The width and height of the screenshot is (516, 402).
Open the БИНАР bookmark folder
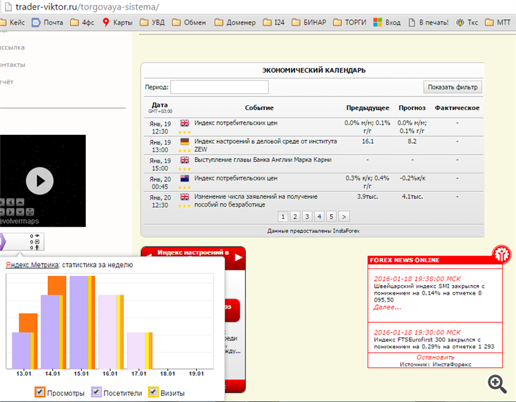point(309,23)
